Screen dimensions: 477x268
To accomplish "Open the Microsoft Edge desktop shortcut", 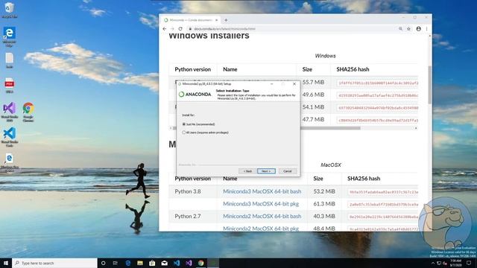I will (x=10, y=36).
